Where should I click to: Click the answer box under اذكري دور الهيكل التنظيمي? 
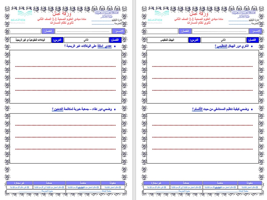[203, 77]
